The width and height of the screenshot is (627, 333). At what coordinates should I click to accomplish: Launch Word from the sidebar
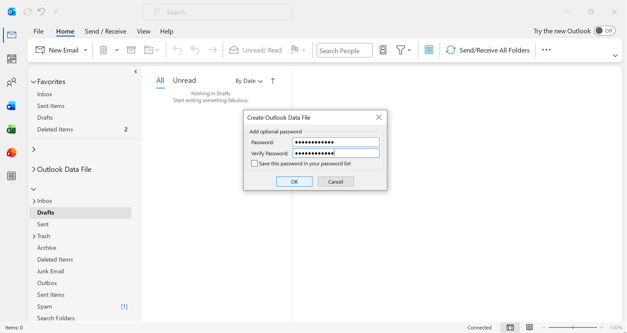(x=11, y=106)
